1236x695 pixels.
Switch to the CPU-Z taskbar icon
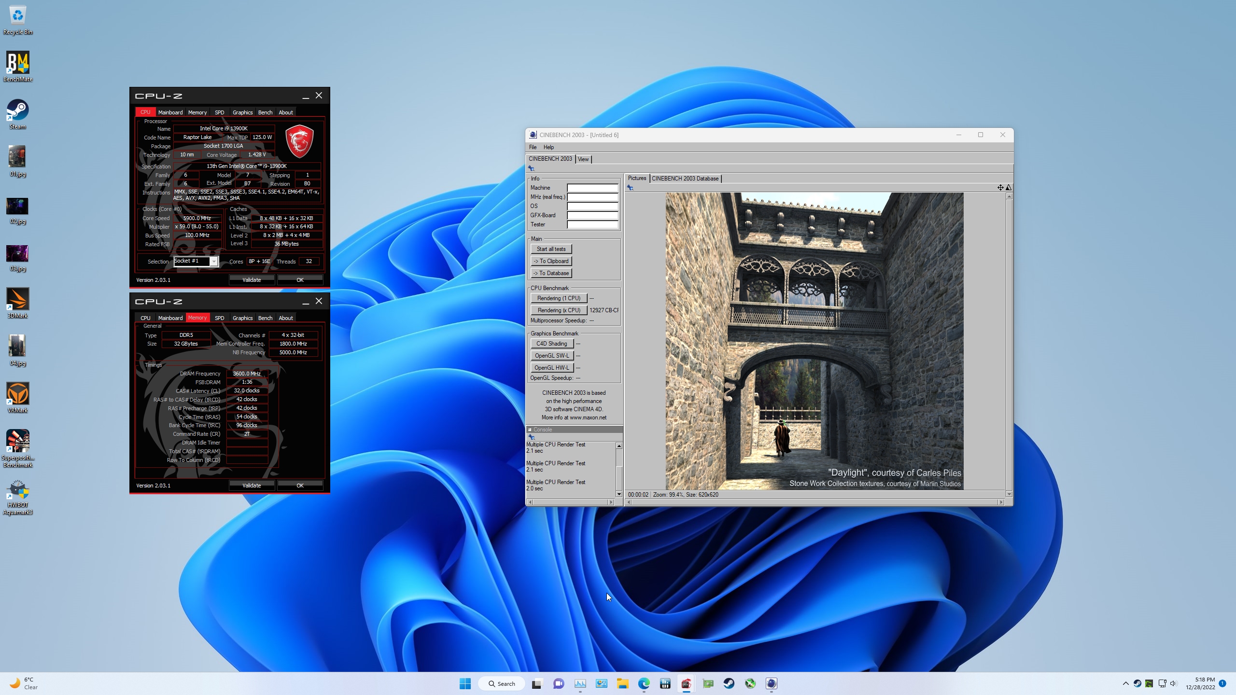click(686, 683)
